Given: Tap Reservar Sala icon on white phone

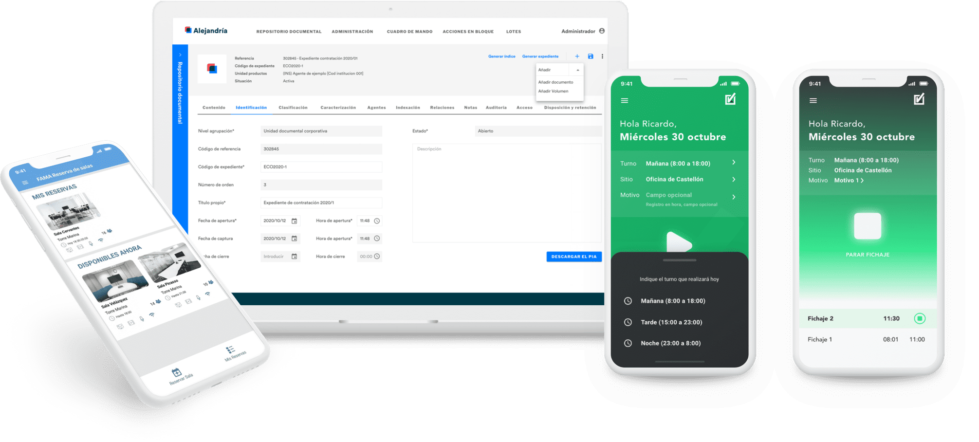Looking at the screenshot, I should tap(177, 373).
